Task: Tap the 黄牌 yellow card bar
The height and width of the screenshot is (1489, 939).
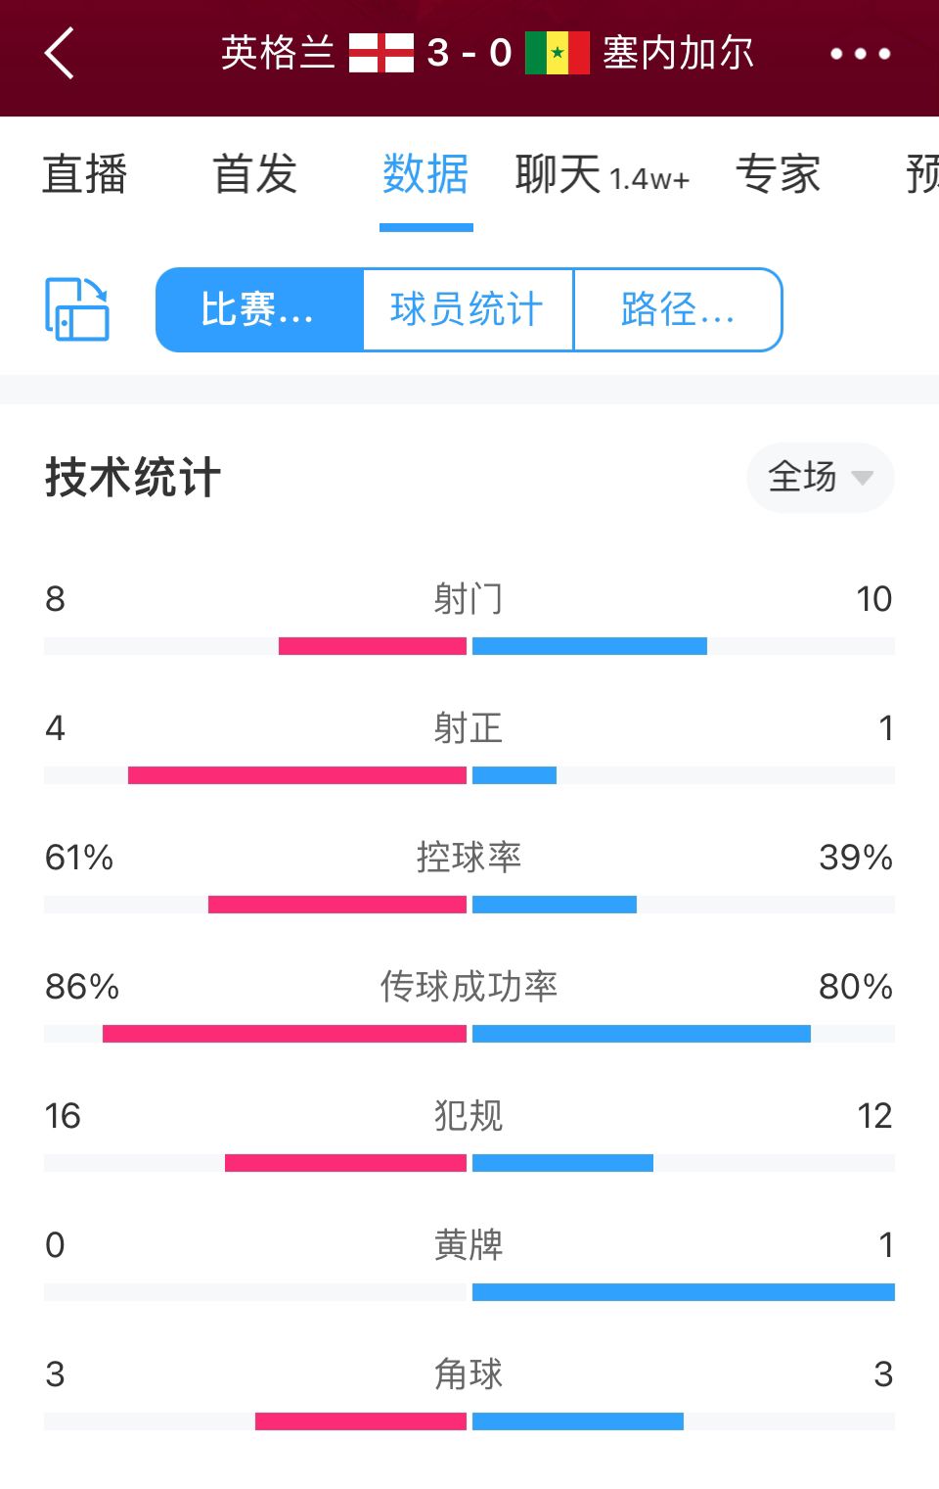Action: click(469, 1292)
